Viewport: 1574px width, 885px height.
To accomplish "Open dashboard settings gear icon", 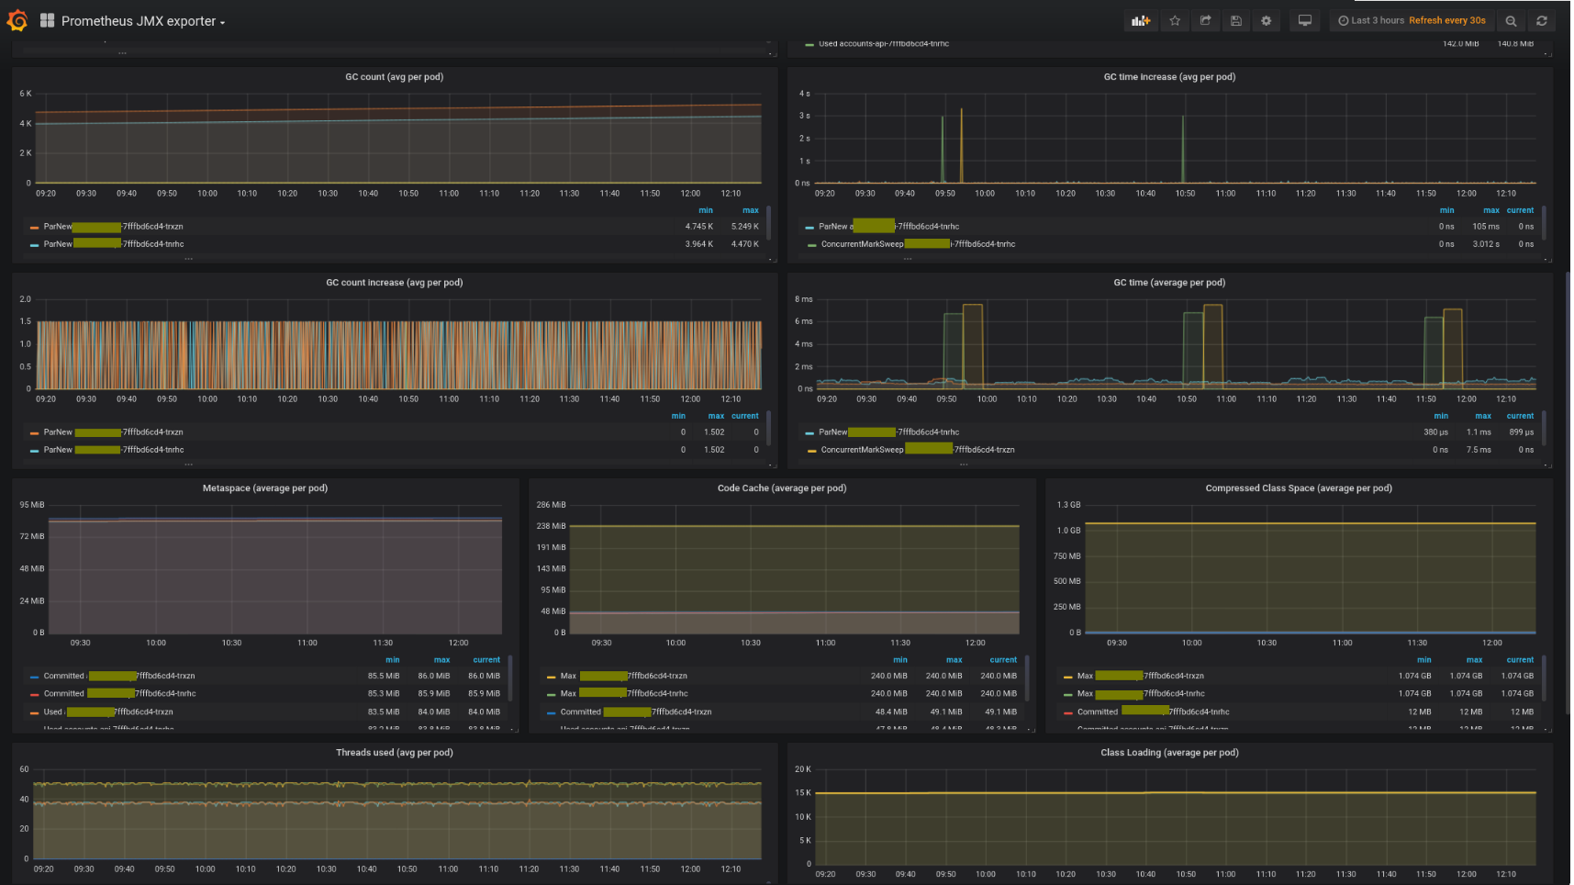I will [x=1267, y=20].
